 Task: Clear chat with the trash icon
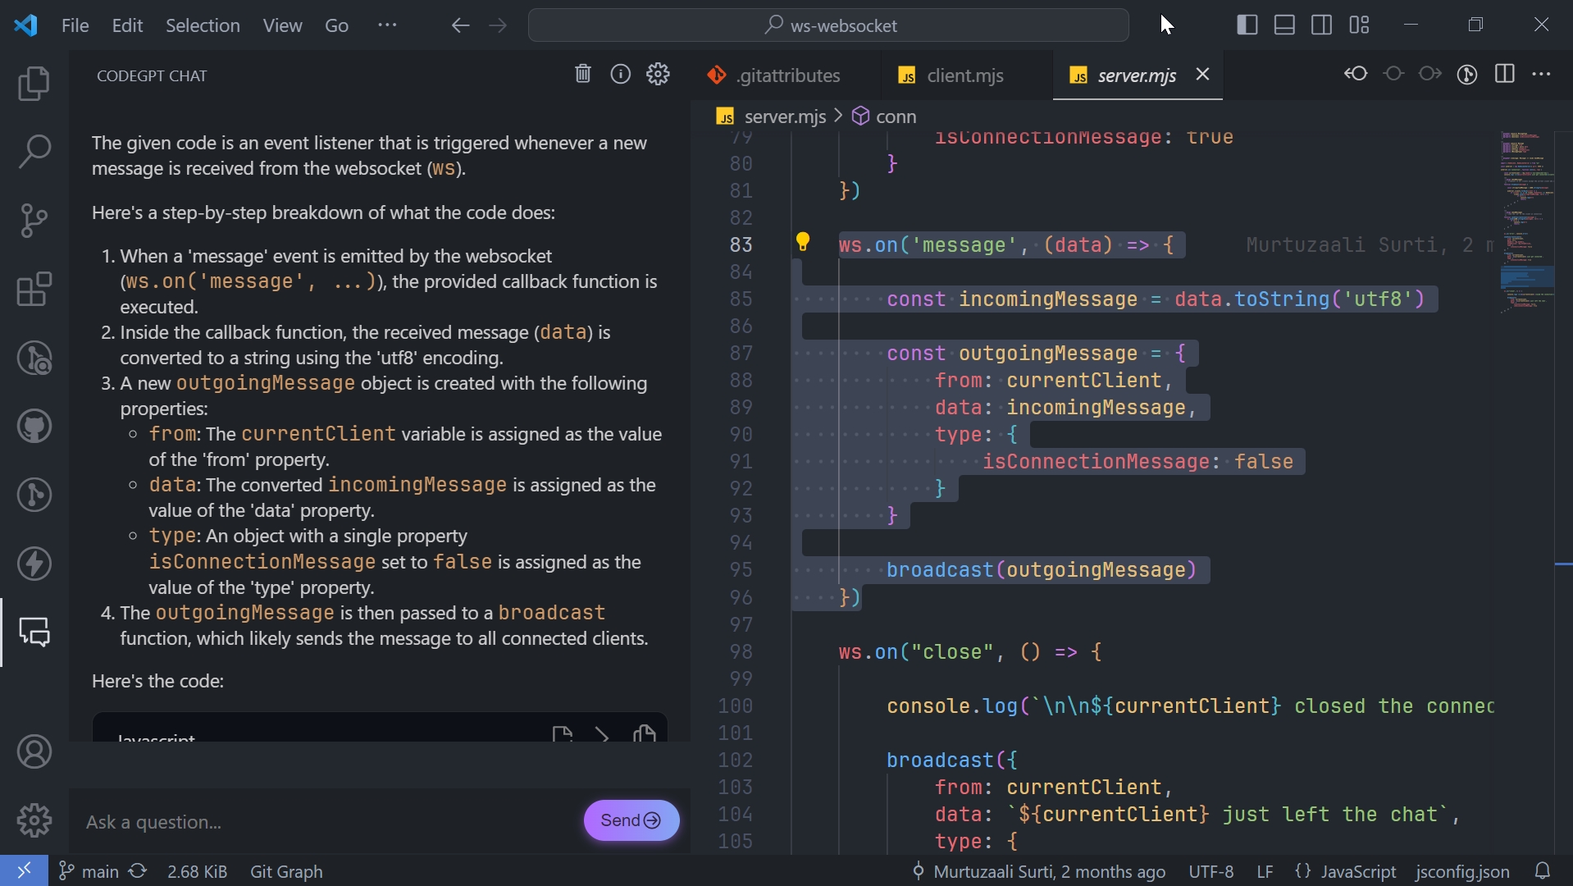582,75
